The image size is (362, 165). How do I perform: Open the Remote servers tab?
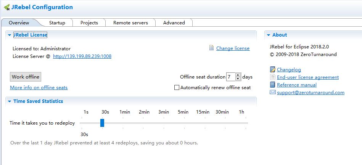pyautogui.click(x=130, y=22)
